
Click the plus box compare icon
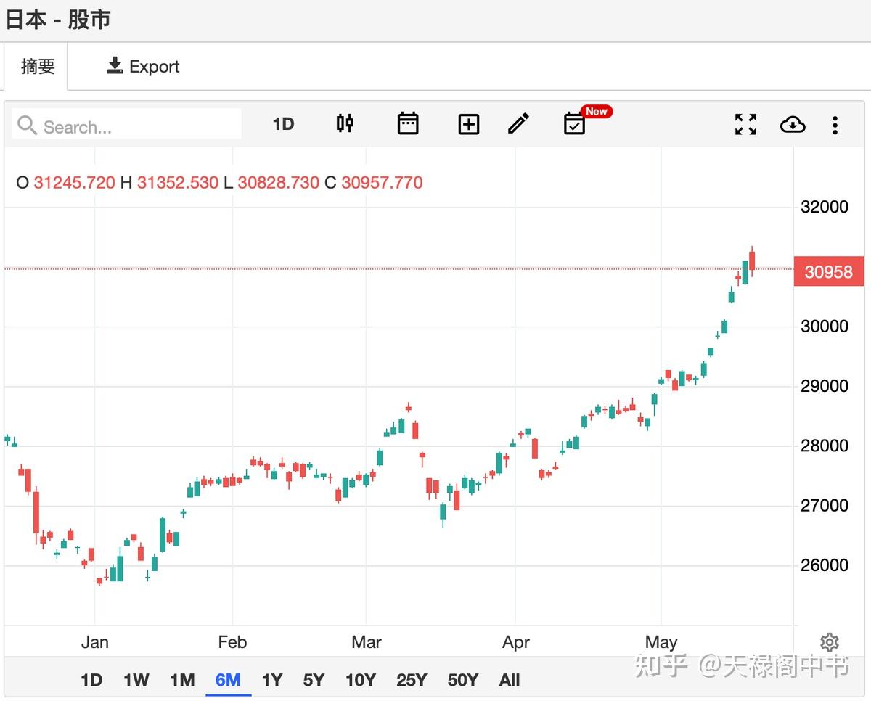(469, 125)
